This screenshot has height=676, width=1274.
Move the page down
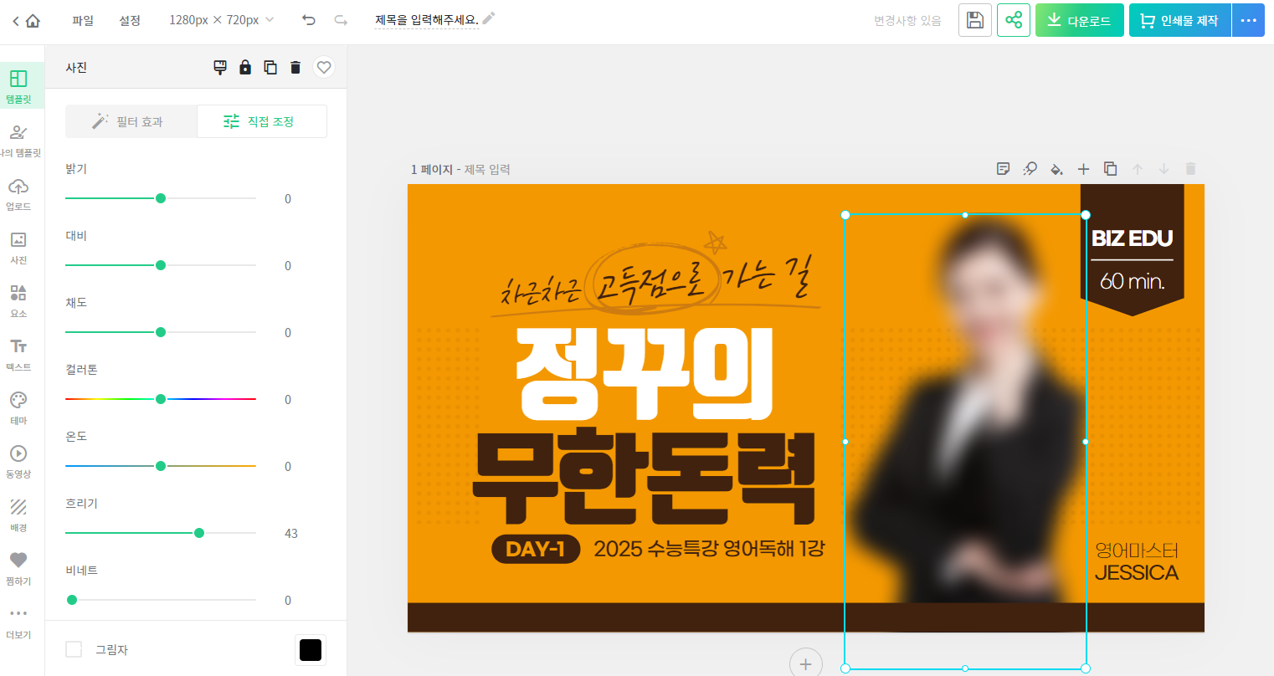point(1164,169)
